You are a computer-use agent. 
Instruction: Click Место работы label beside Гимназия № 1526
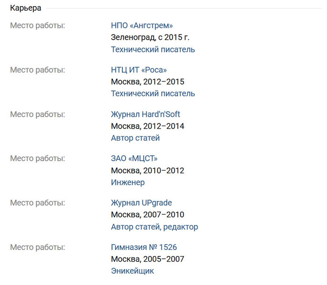pos(37,247)
